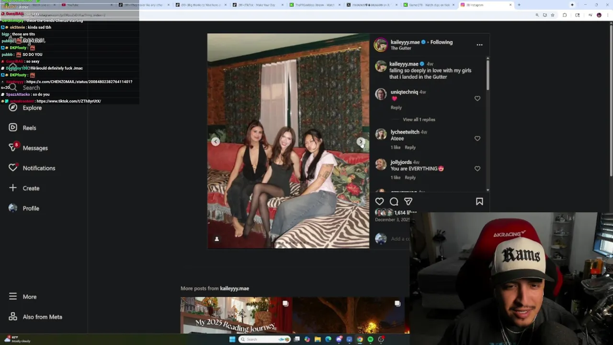Click uniqtechniq username
Screen dimensions: 613x345
pyautogui.click(x=404, y=92)
